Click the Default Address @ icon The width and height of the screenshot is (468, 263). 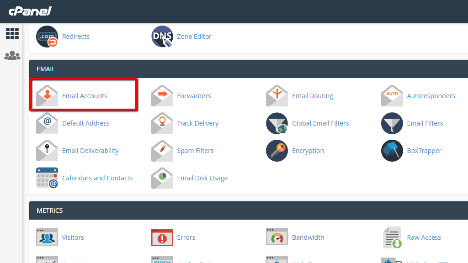click(47, 123)
